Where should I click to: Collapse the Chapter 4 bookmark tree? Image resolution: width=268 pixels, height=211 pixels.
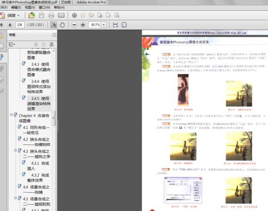pos(11,115)
